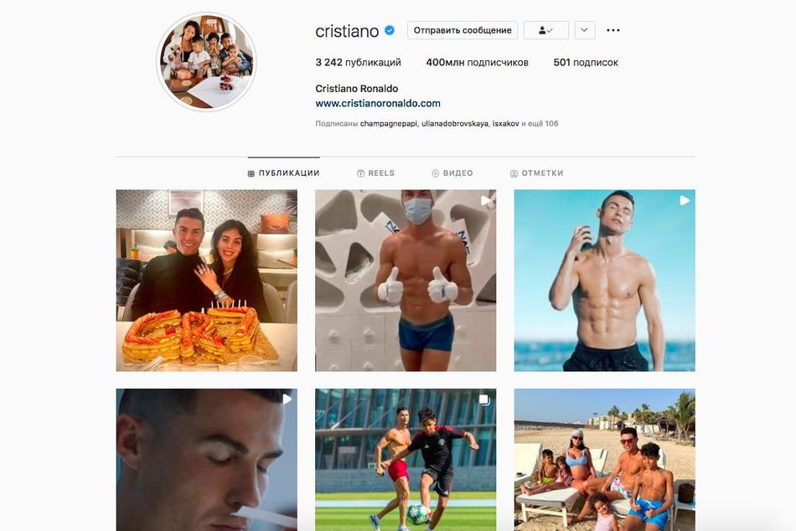Open the www.cristianoronaldo.com link
This screenshot has height=531, width=796.
(378, 104)
